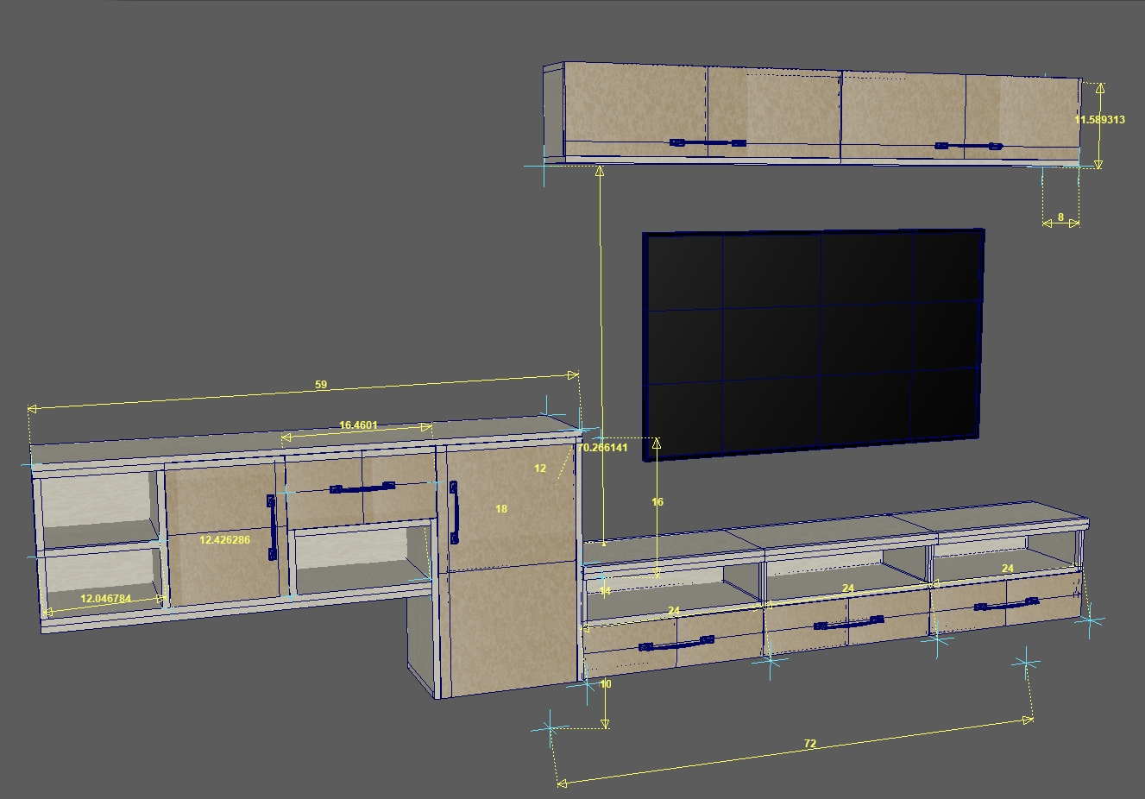The image size is (1145, 799).
Task: Select the 12 dimension label near the tall cabinet top
Action: point(540,469)
